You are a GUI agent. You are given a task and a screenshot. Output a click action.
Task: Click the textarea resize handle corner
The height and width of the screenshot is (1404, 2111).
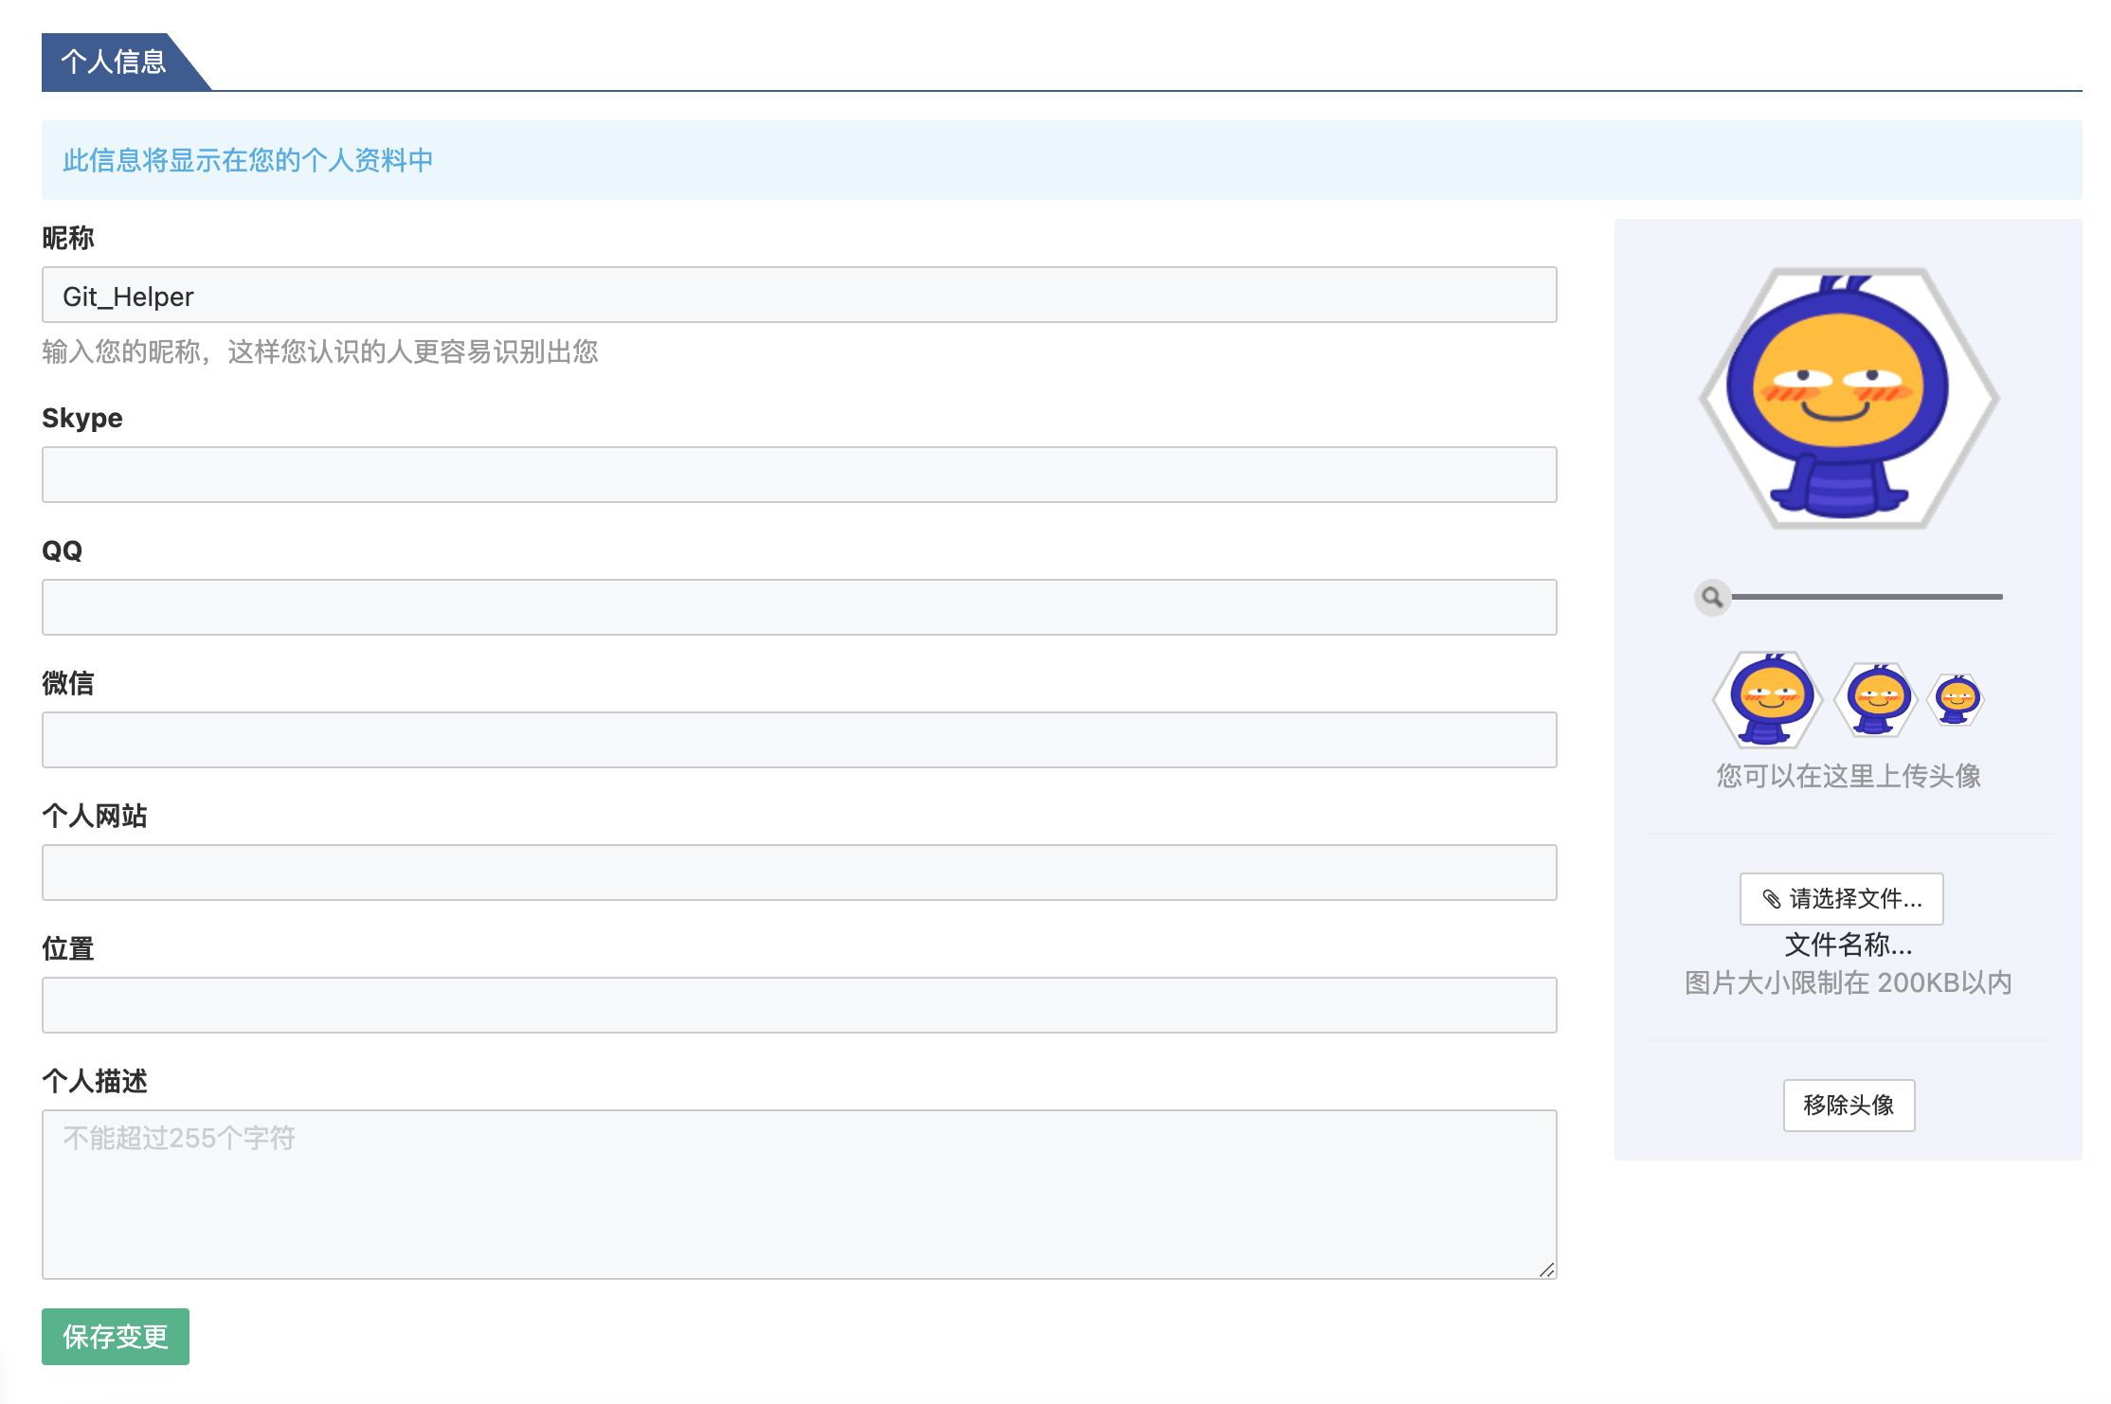1547,1269
